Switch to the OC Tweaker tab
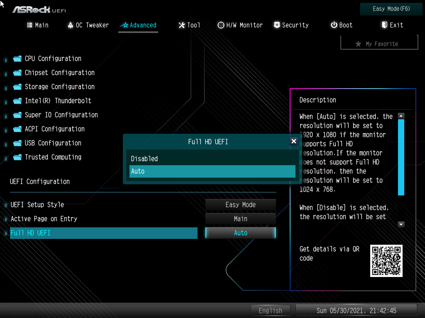The image size is (425, 318). point(88,25)
